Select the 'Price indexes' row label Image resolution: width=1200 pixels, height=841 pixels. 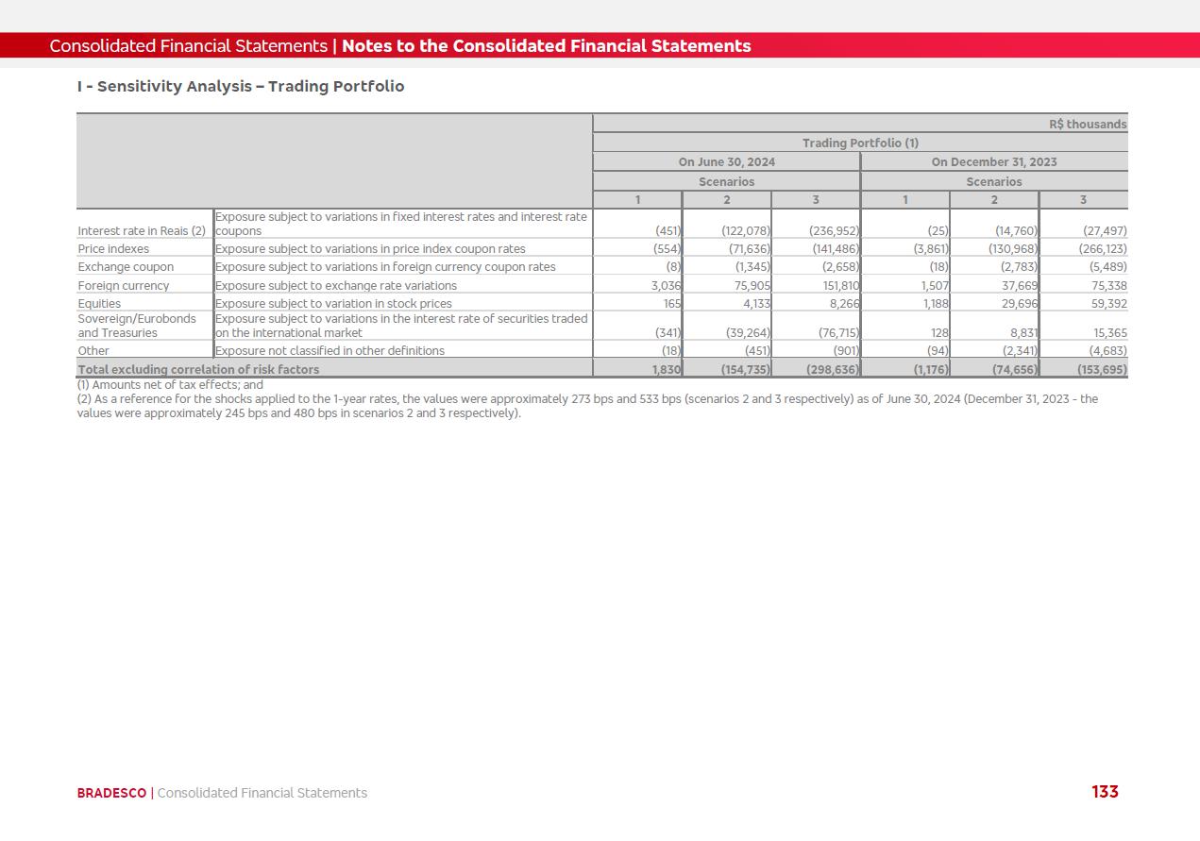(113, 249)
